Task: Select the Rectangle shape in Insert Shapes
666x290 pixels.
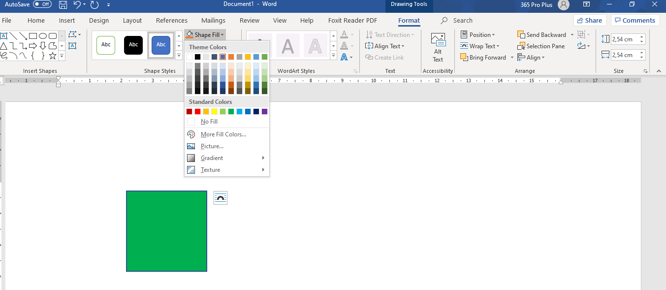Action: (x=32, y=36)
